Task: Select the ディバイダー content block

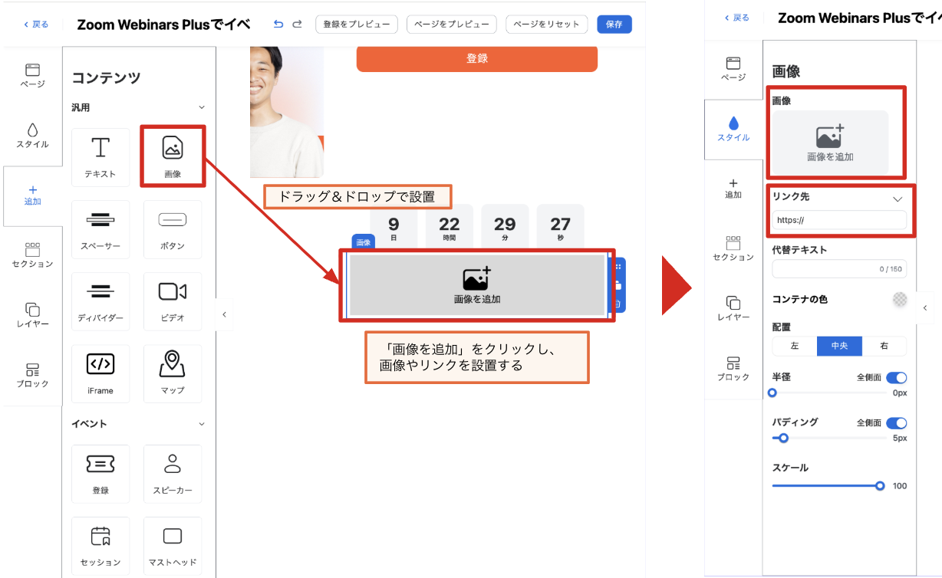Action: (x=100, y=301)
